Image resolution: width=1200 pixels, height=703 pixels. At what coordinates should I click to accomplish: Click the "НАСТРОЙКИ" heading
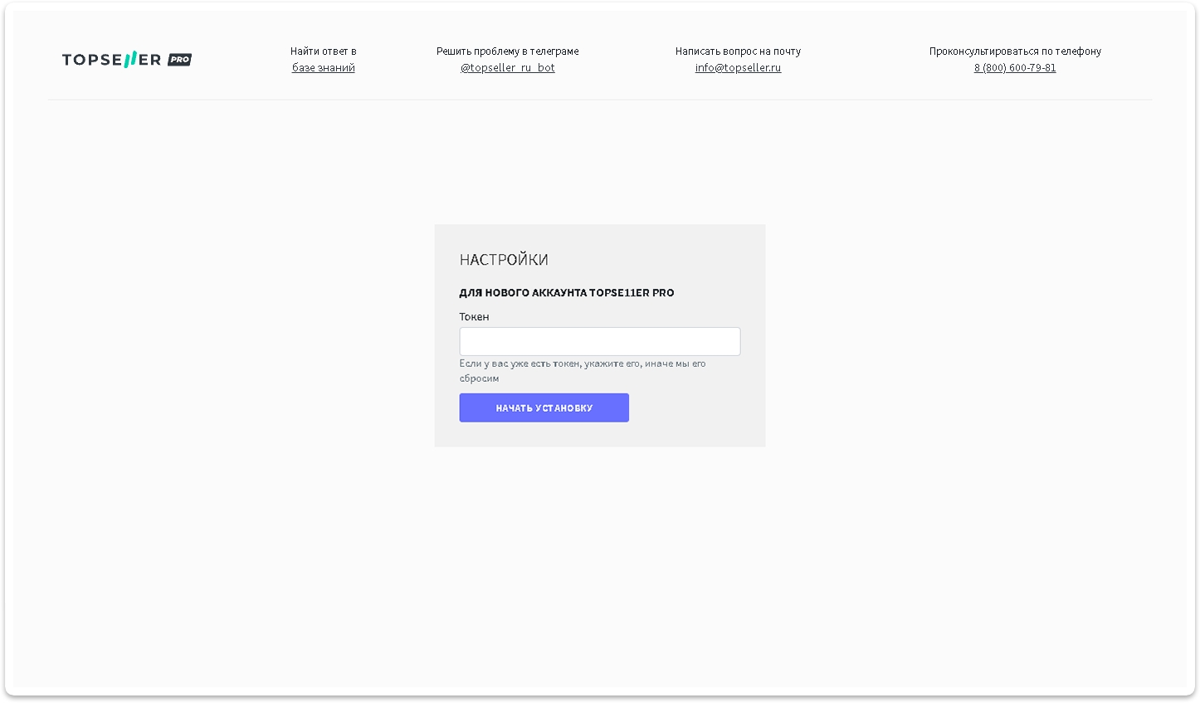click(x=503, y=260)
